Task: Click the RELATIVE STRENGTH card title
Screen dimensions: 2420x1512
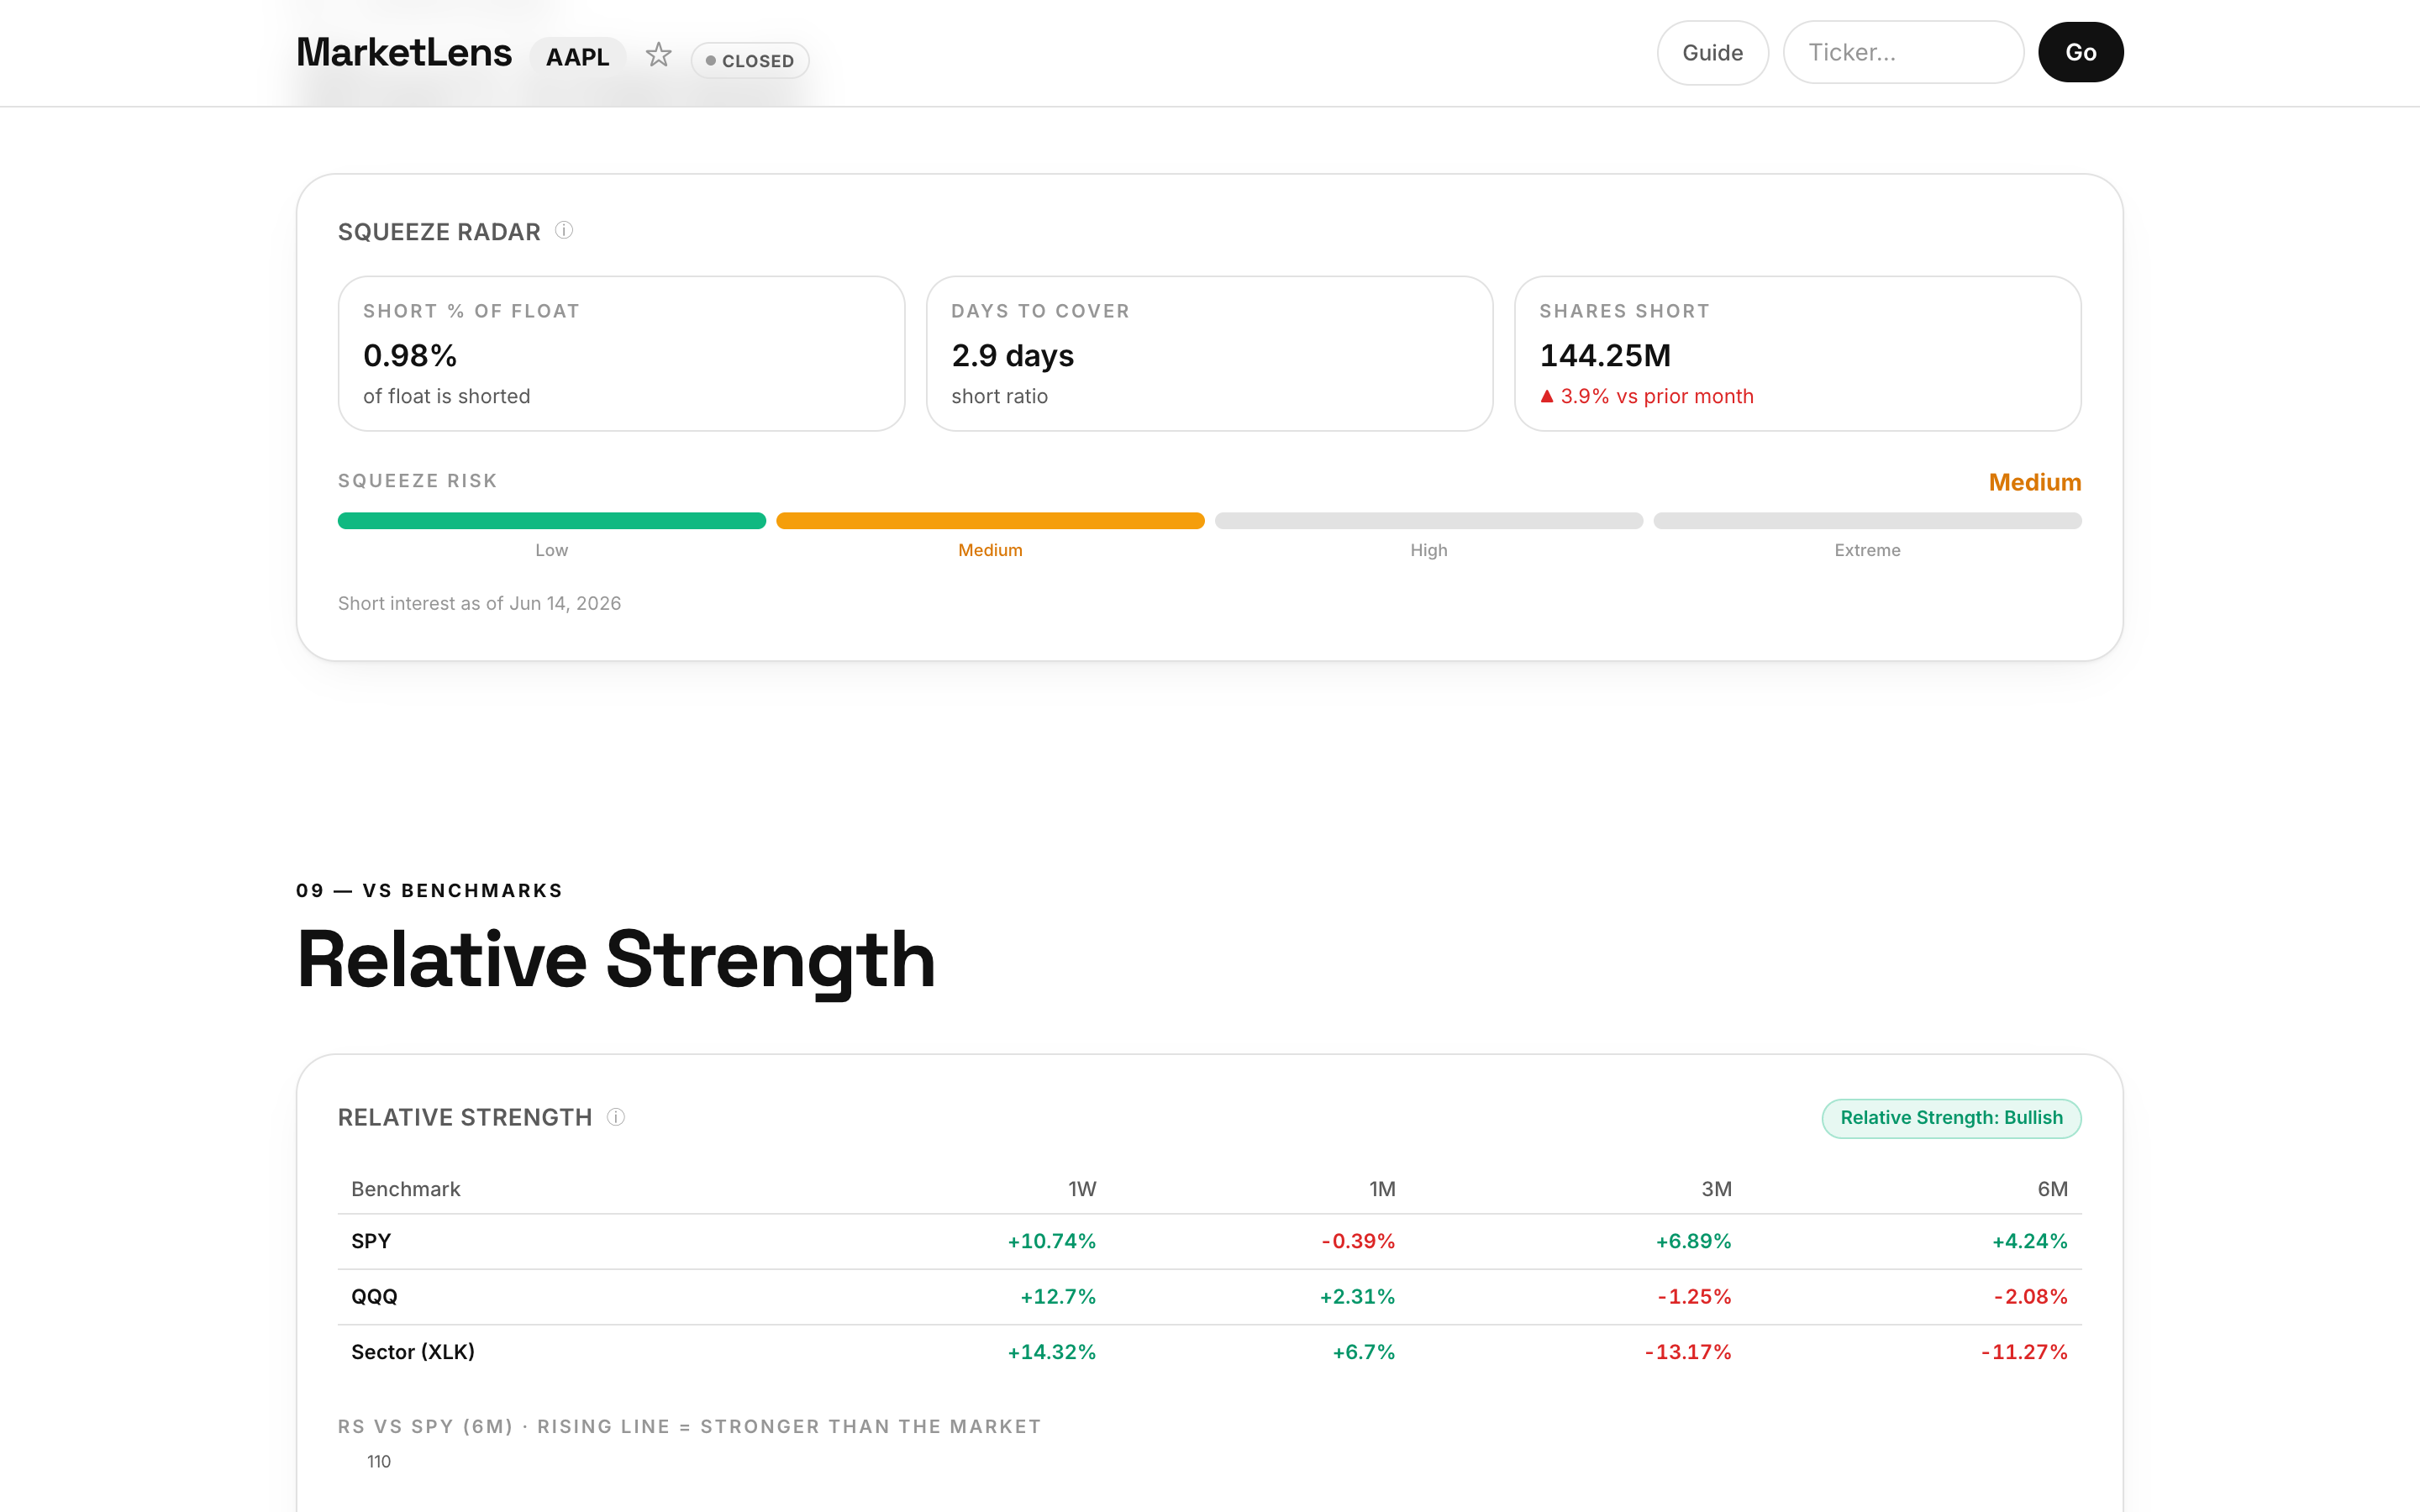Action: 465,1117
